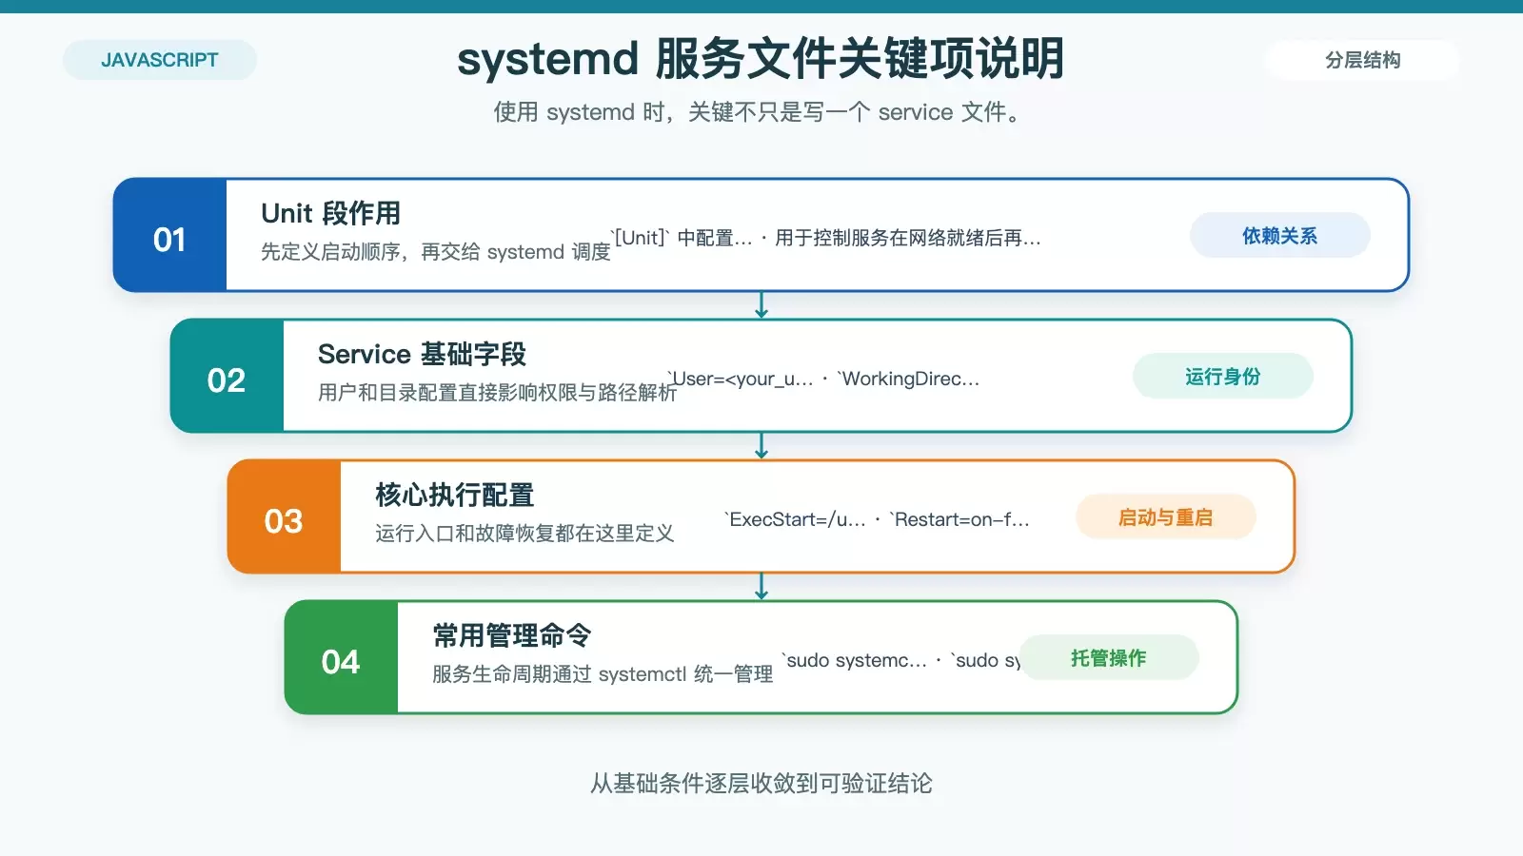Click the 托管操作 tag
This screenshot has width=1523, height=856.
(x=1108, y=657)
